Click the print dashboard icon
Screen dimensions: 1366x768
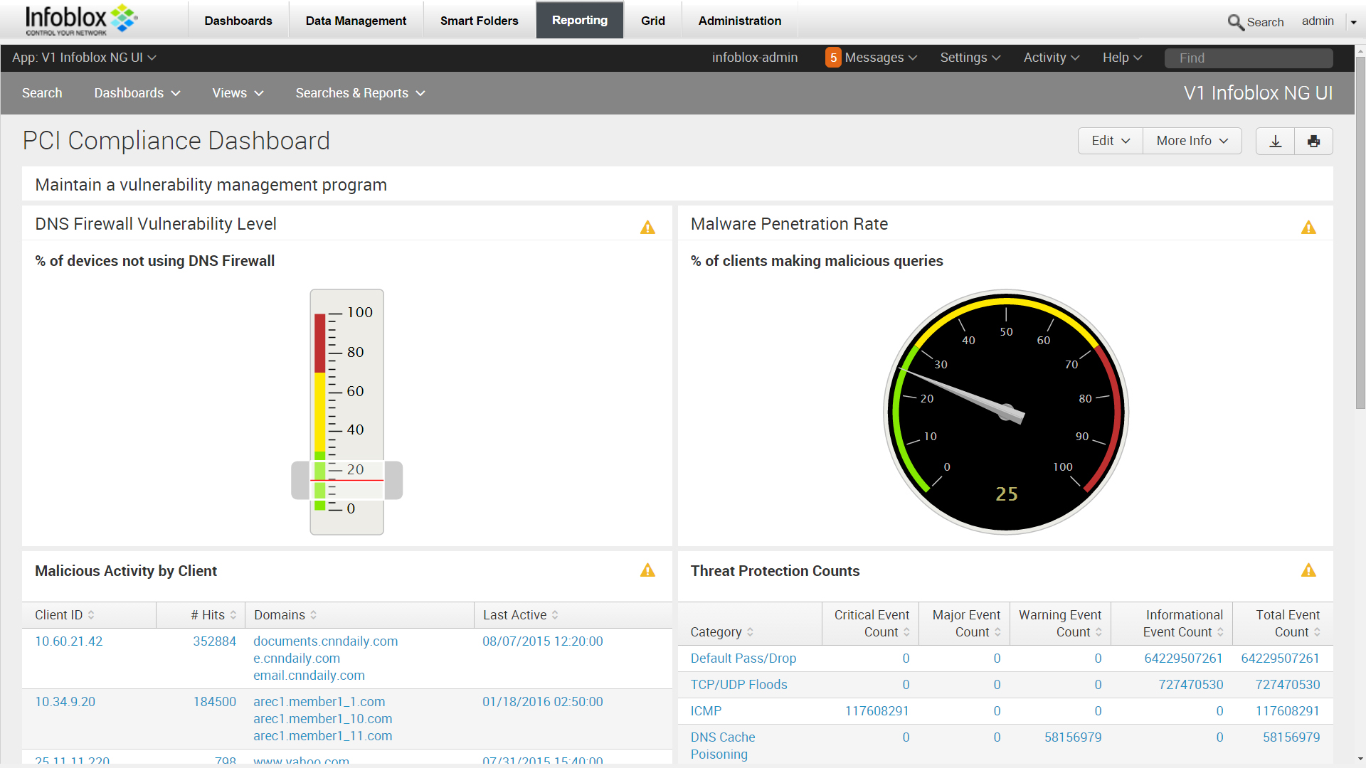pos(1313,141)
